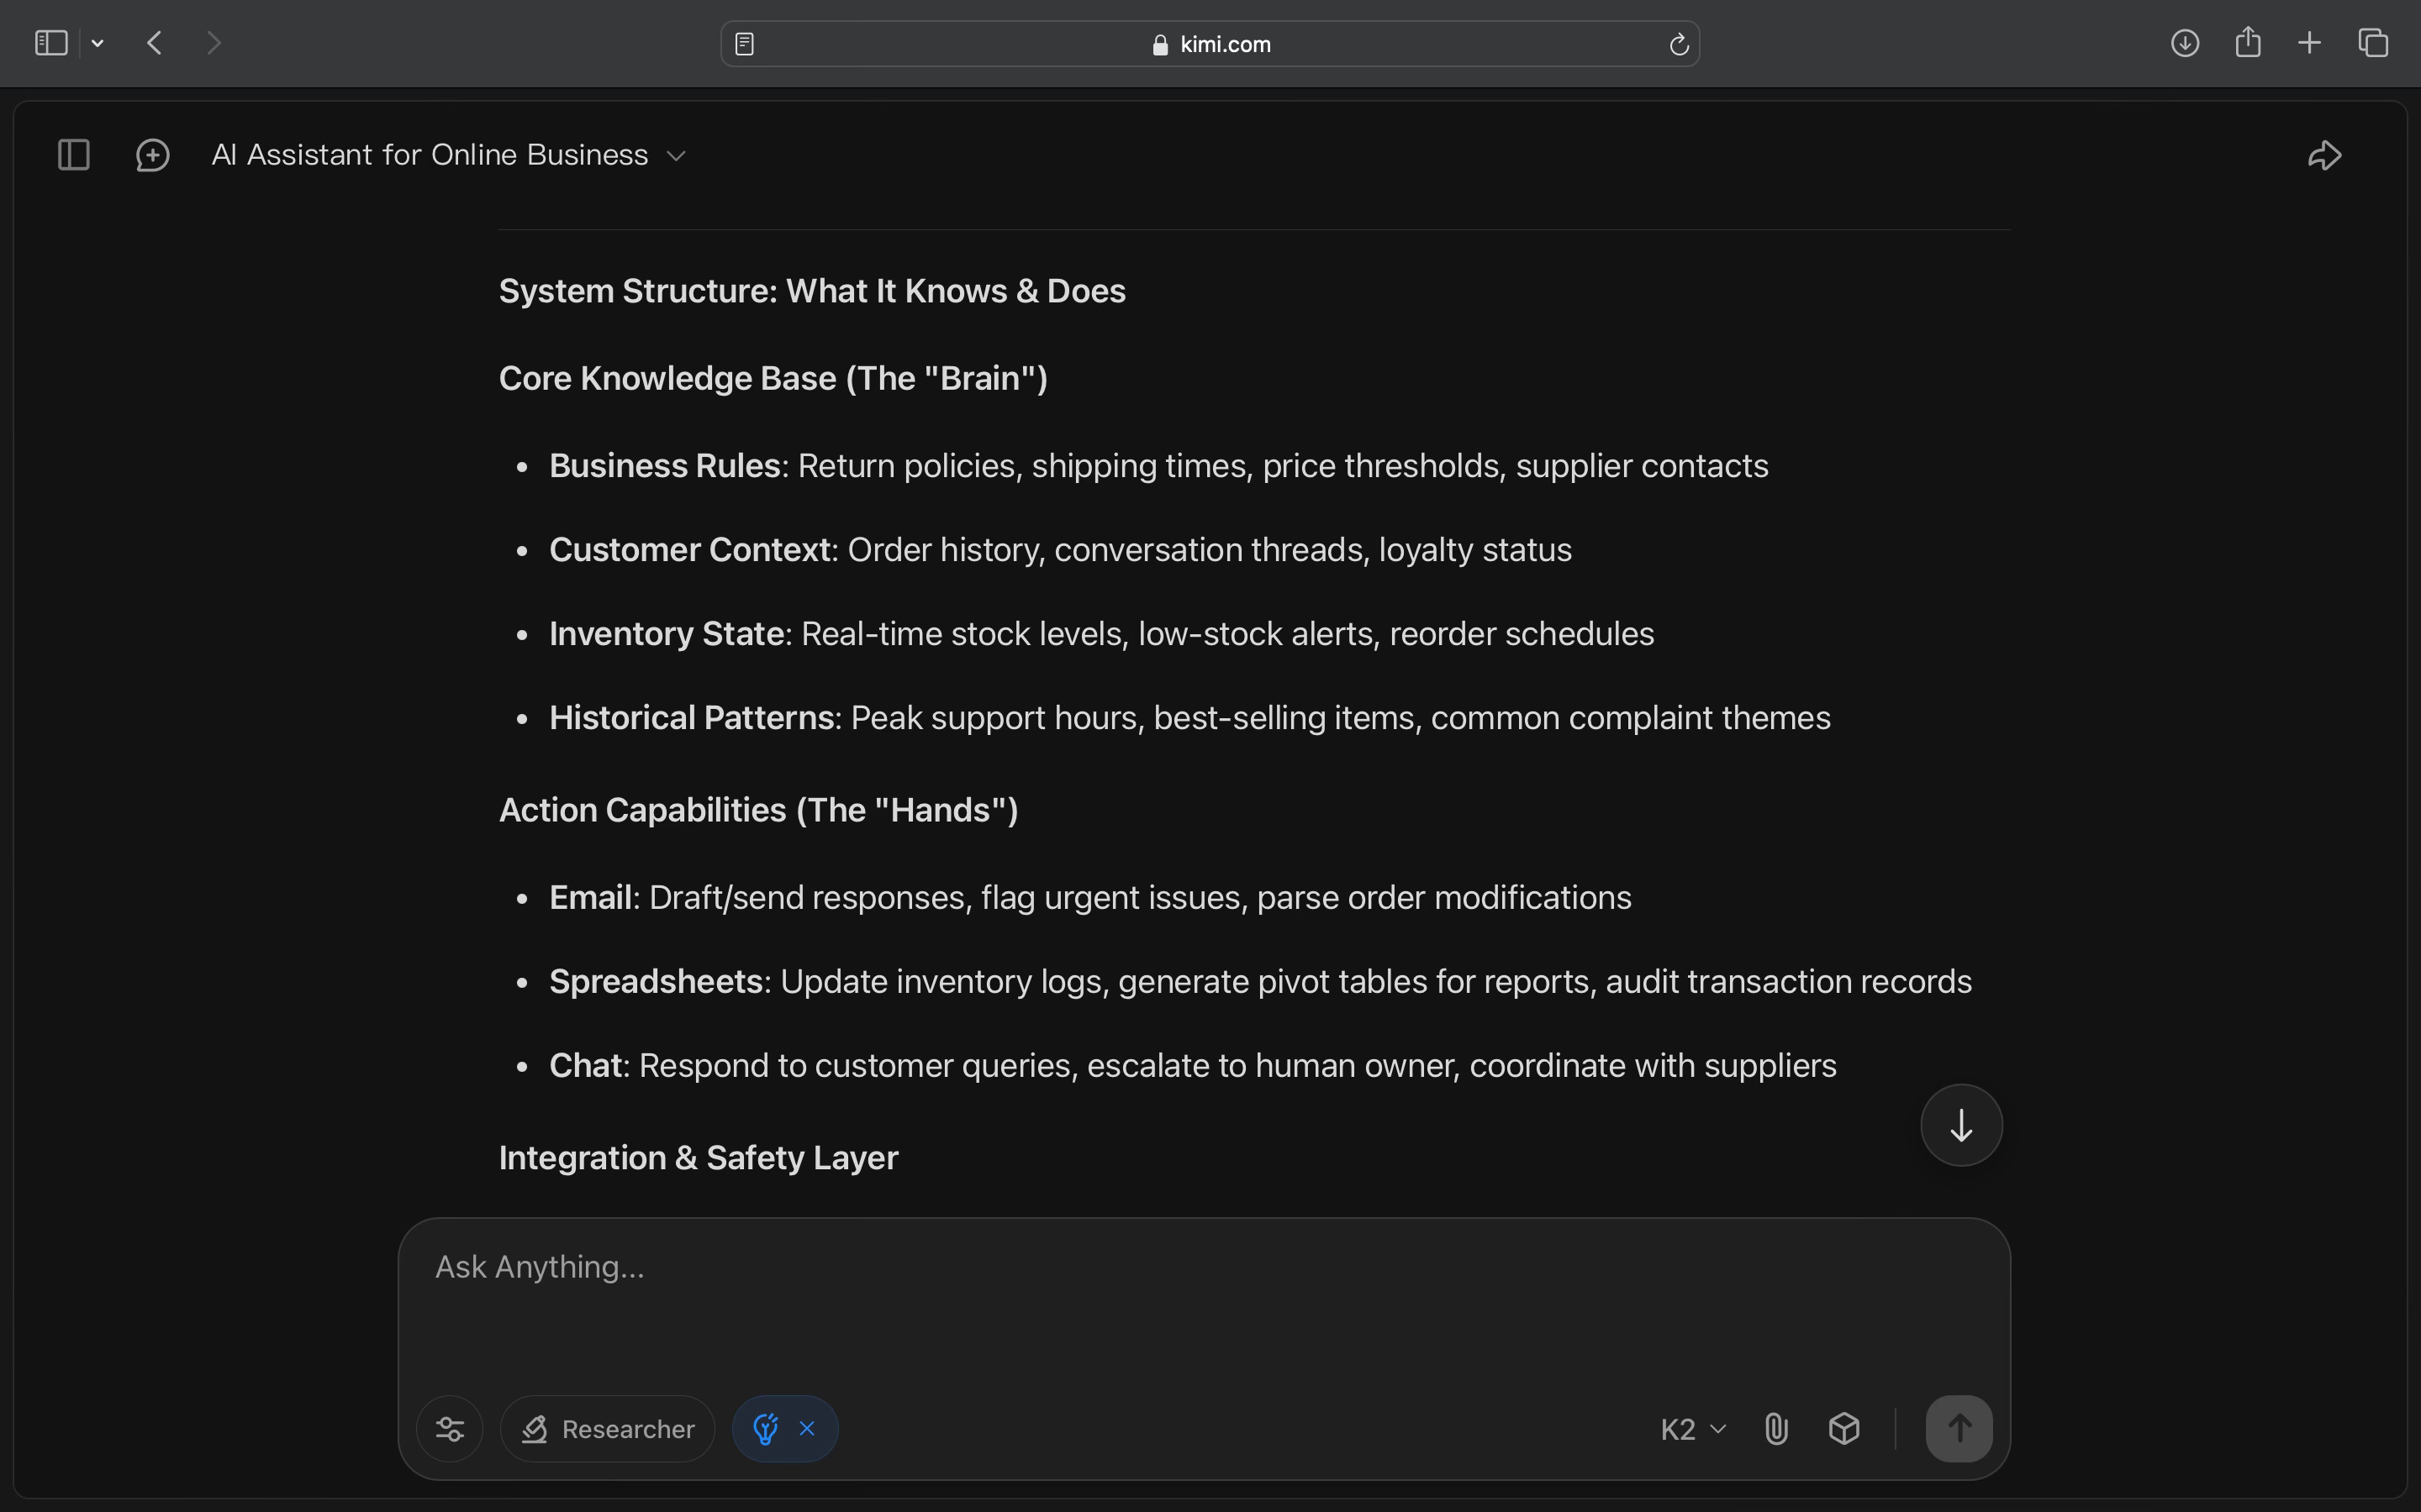Open Safari sidebar dropdown chevron
Image resolution: width=2421 pixels, height=1512 pixels.
97,43
